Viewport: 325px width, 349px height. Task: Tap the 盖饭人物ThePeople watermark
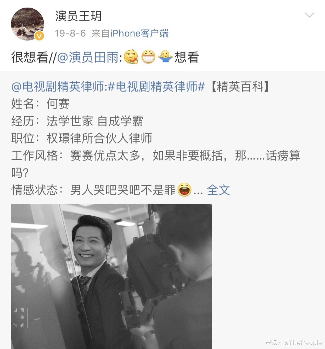[x=293, y=342]
